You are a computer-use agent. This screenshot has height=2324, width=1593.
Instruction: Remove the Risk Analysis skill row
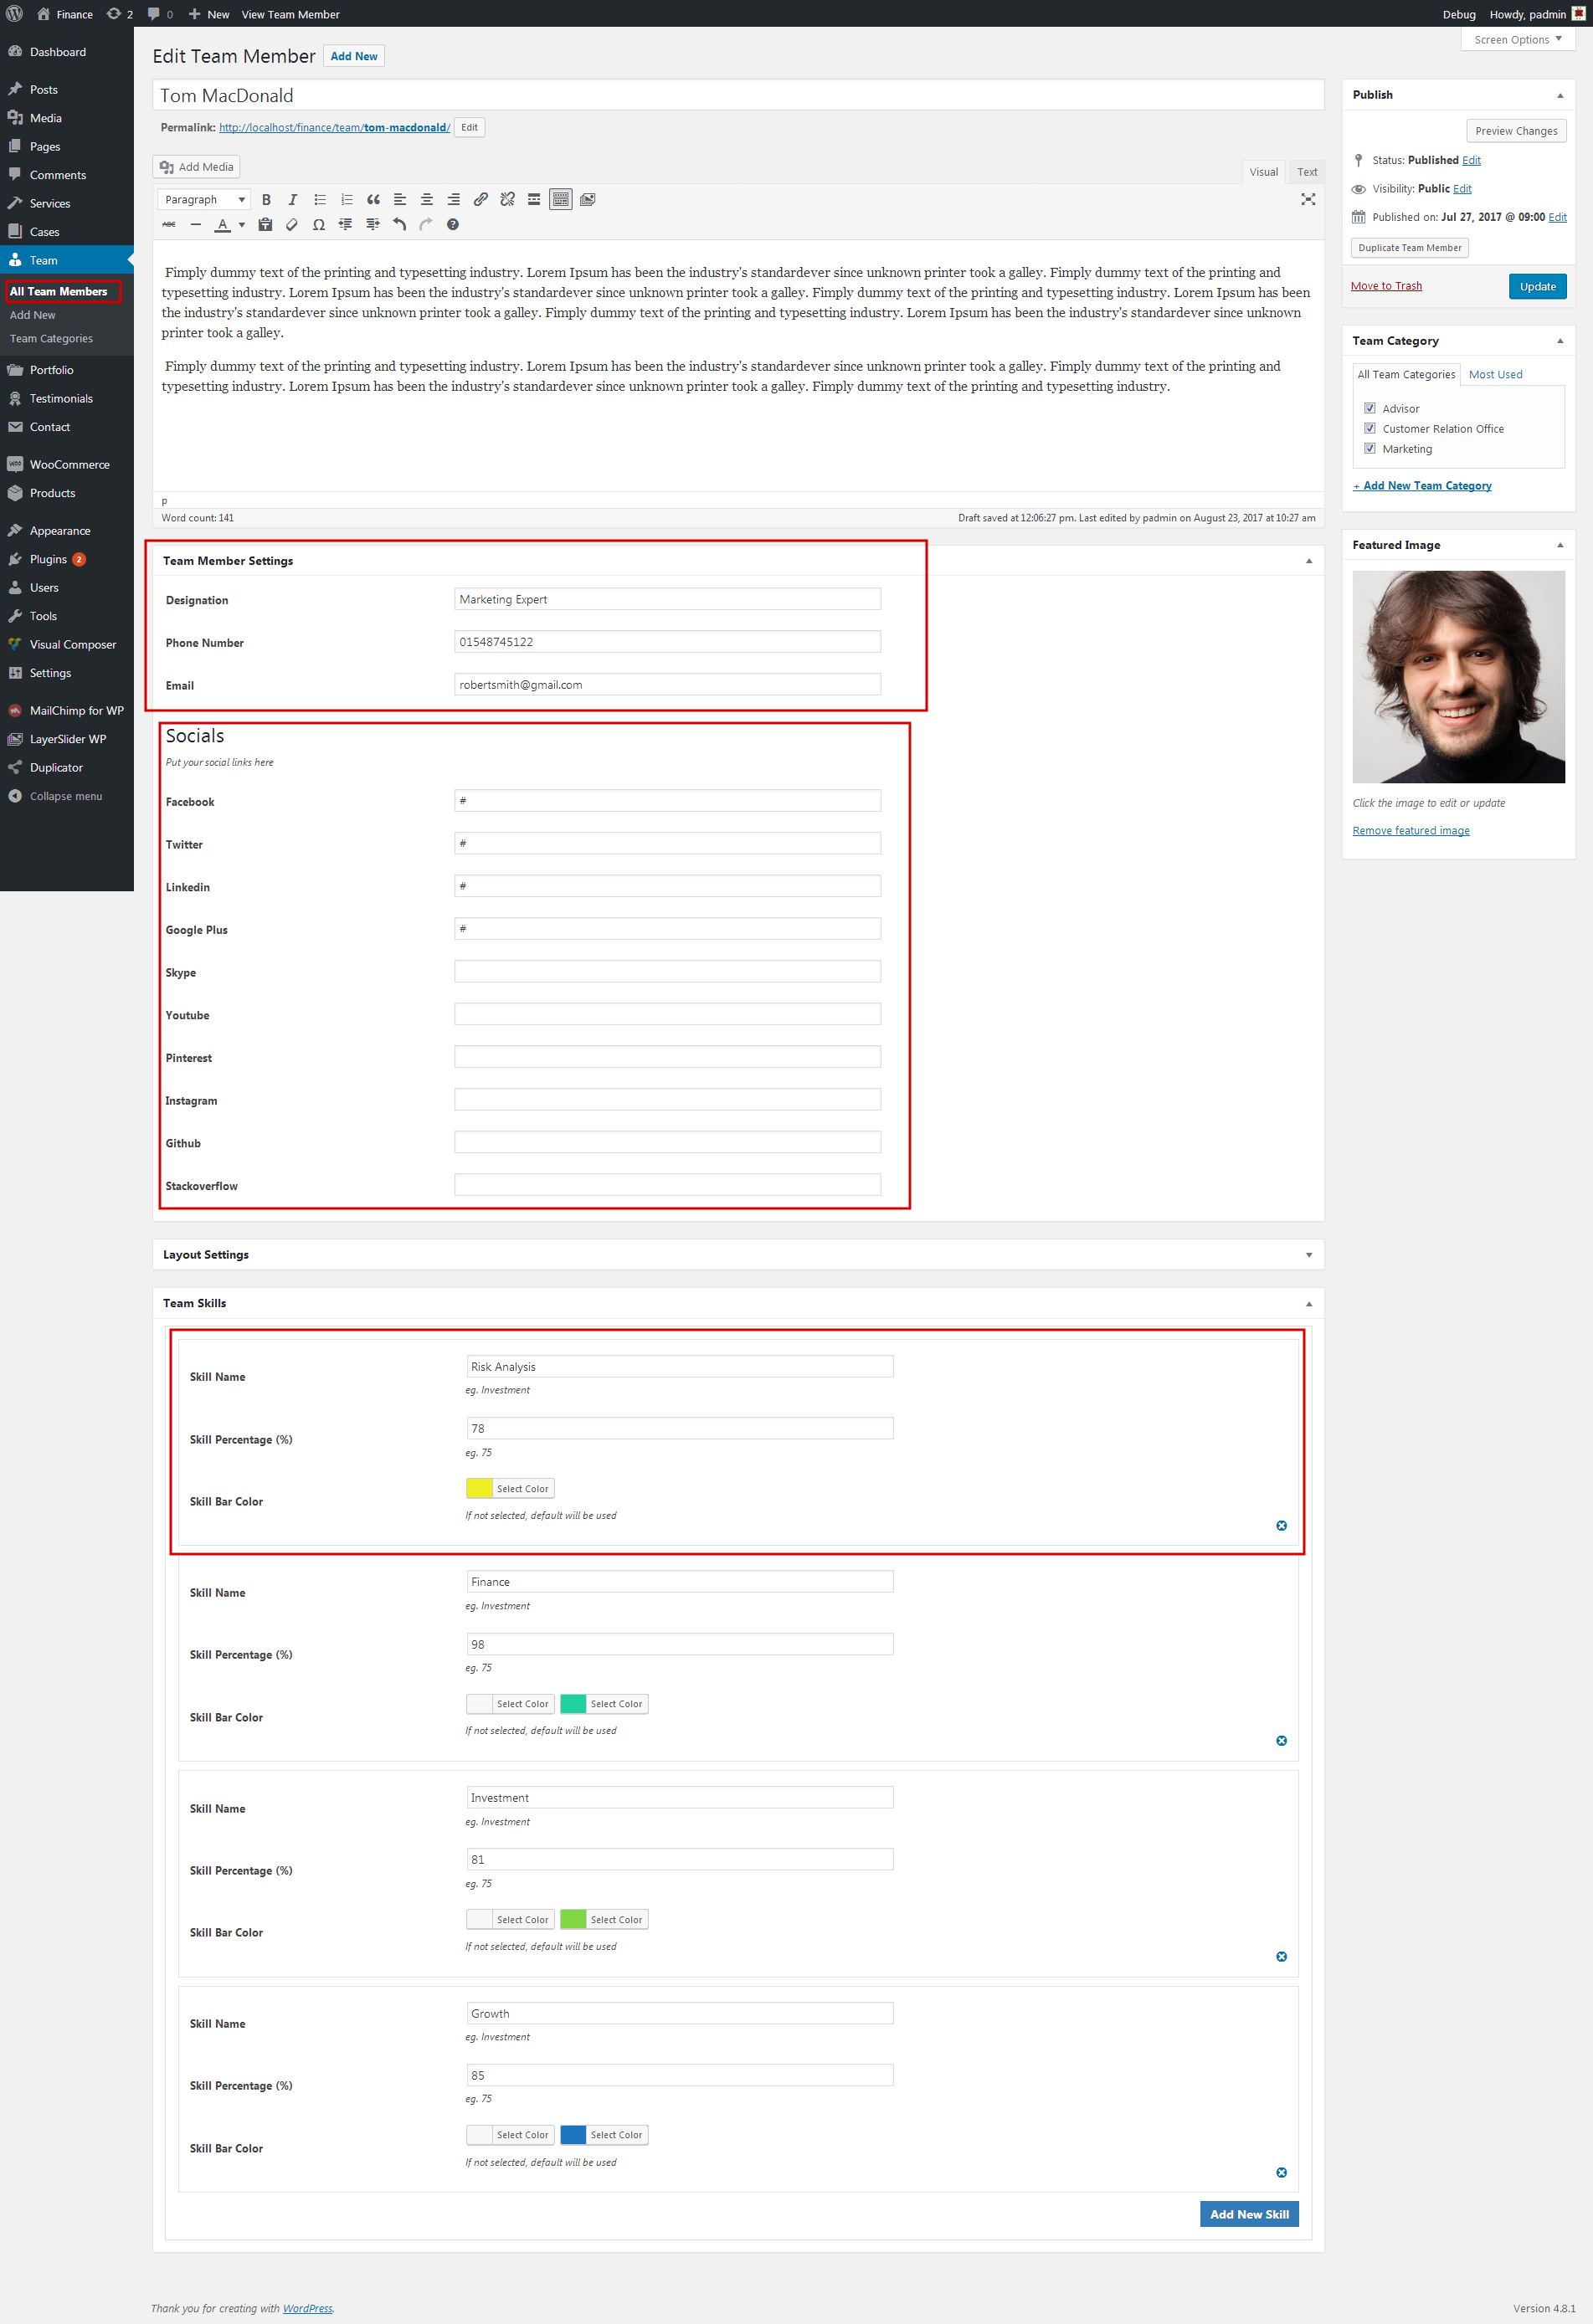1282,1526
